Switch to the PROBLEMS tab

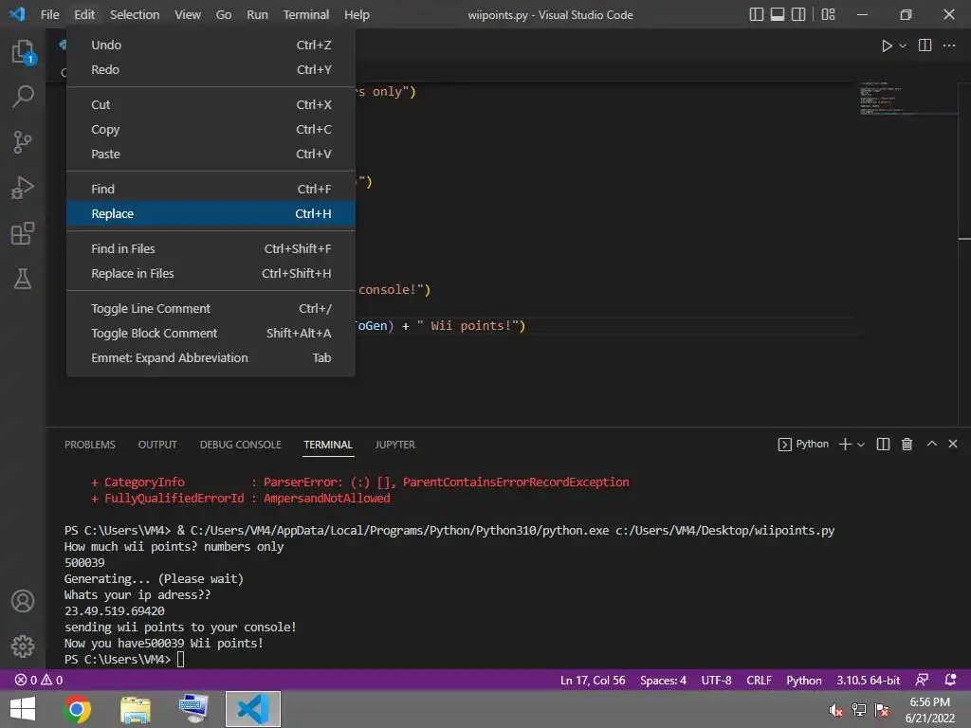pos(90,445)
